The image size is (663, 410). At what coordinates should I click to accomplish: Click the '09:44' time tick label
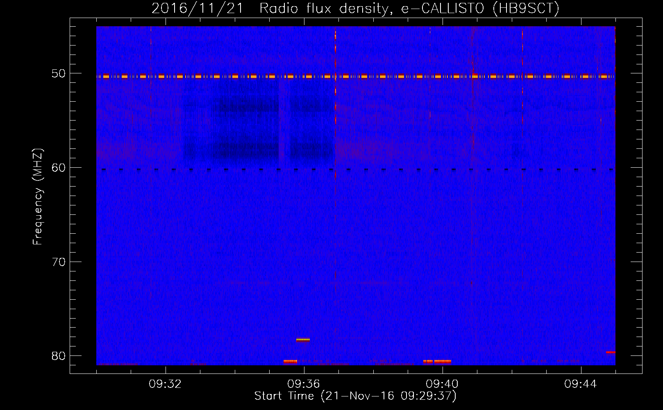point(581,384)
